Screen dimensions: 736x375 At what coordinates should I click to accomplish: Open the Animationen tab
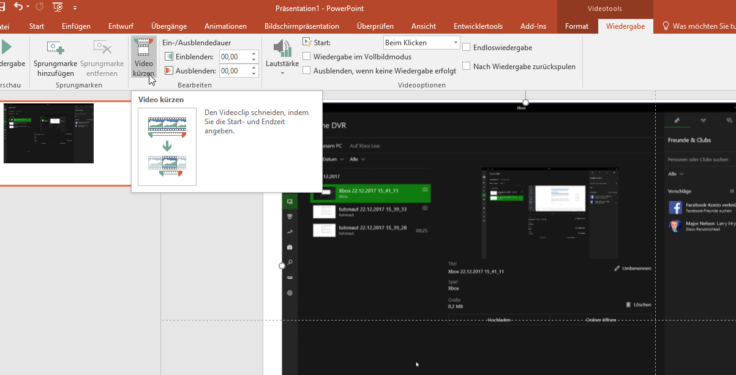225,26
